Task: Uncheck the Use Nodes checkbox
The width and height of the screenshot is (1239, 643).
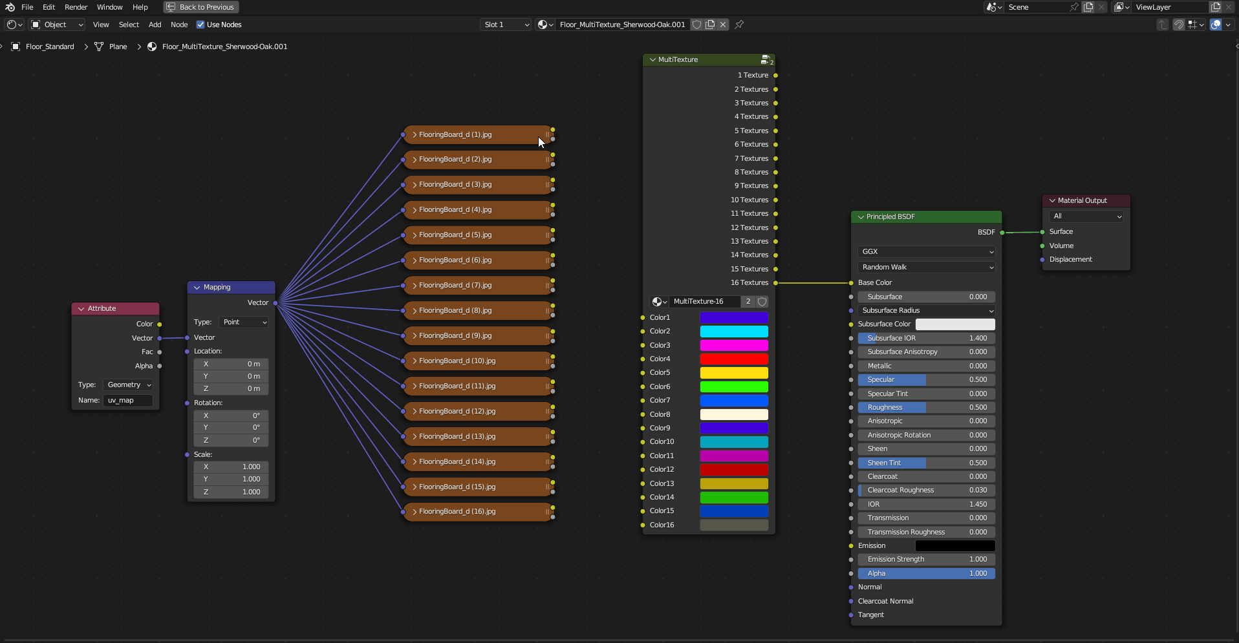Action: [200, 25]
